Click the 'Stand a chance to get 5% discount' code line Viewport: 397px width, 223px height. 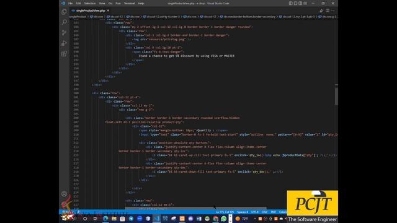point(186,56)
